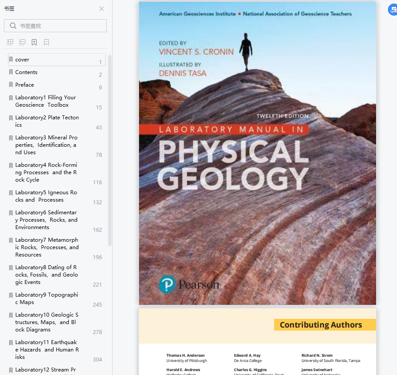This screenshot has height=375, width=397.
Task: Click the Contributing Authors heading
Action: [321, 324]
